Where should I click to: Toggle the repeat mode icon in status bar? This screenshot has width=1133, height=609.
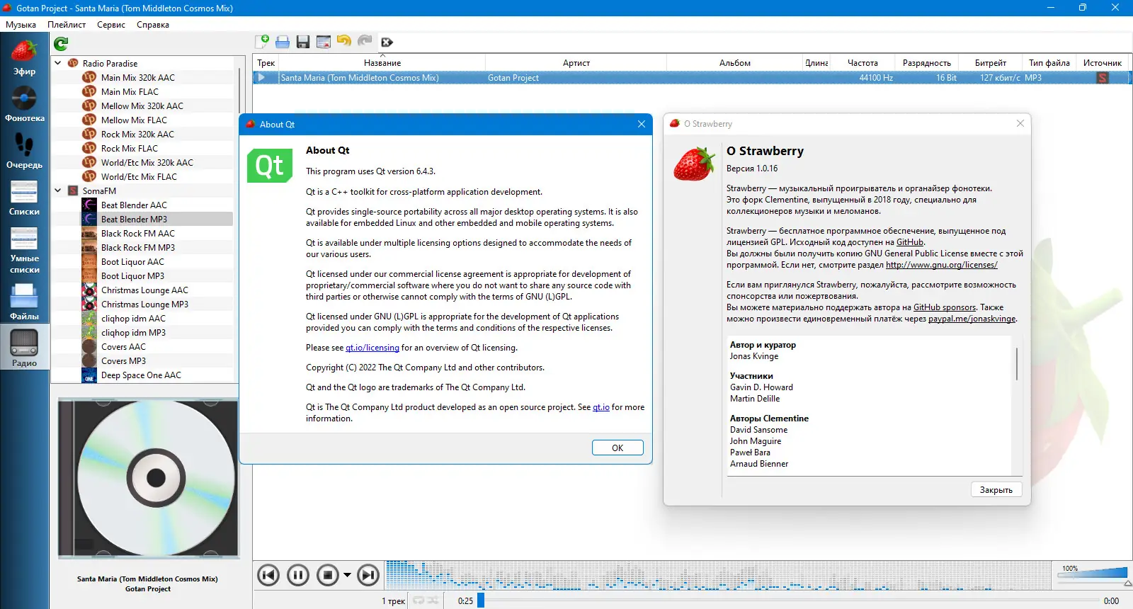[x=419, y=601]
